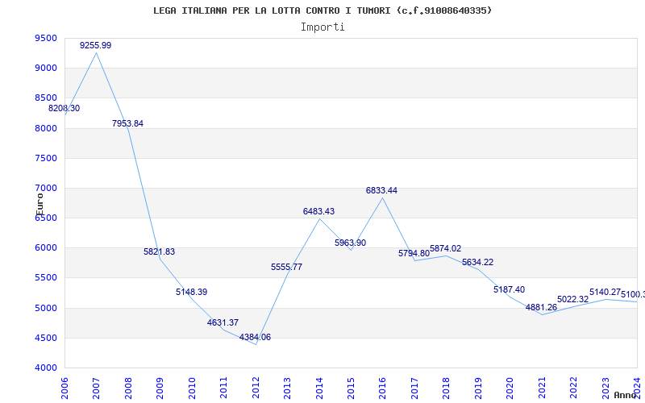Click the 9255.99 data label for 2007
Viewport: 645px width, 403px height.
95,45
